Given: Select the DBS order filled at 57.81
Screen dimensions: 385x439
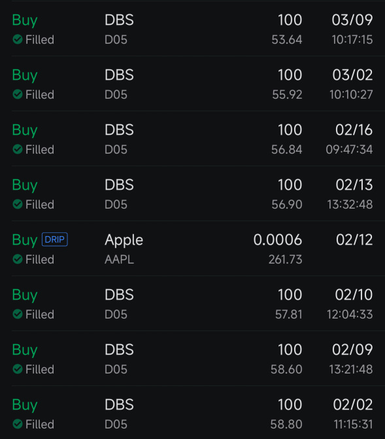Looking at the screenshot, I should [x=192, y=303].
